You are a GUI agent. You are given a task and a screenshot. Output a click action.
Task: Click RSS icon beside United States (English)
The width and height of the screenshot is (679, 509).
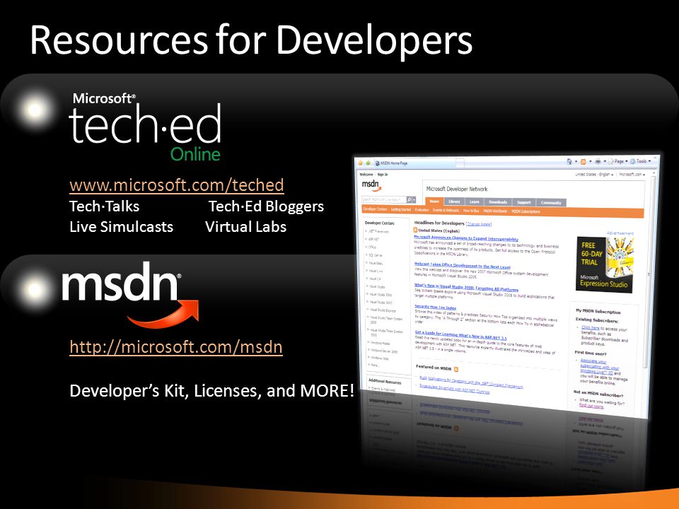416,230
